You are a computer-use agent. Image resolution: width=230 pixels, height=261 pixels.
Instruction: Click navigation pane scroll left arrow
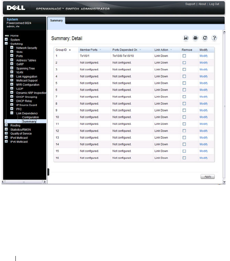(x=3, y=182)
